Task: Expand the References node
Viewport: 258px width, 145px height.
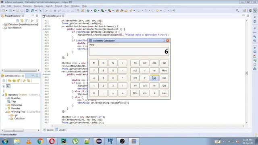Action: coord(6,105)
